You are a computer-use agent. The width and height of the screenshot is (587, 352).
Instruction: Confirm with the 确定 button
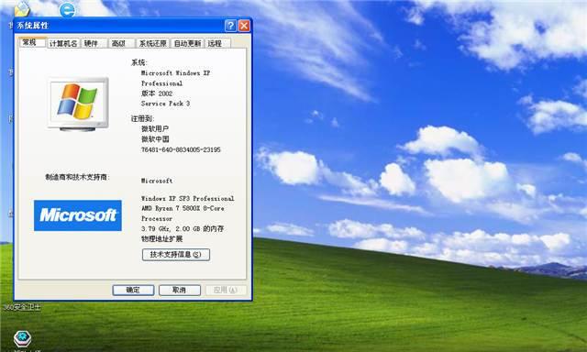tap(133, 290)
